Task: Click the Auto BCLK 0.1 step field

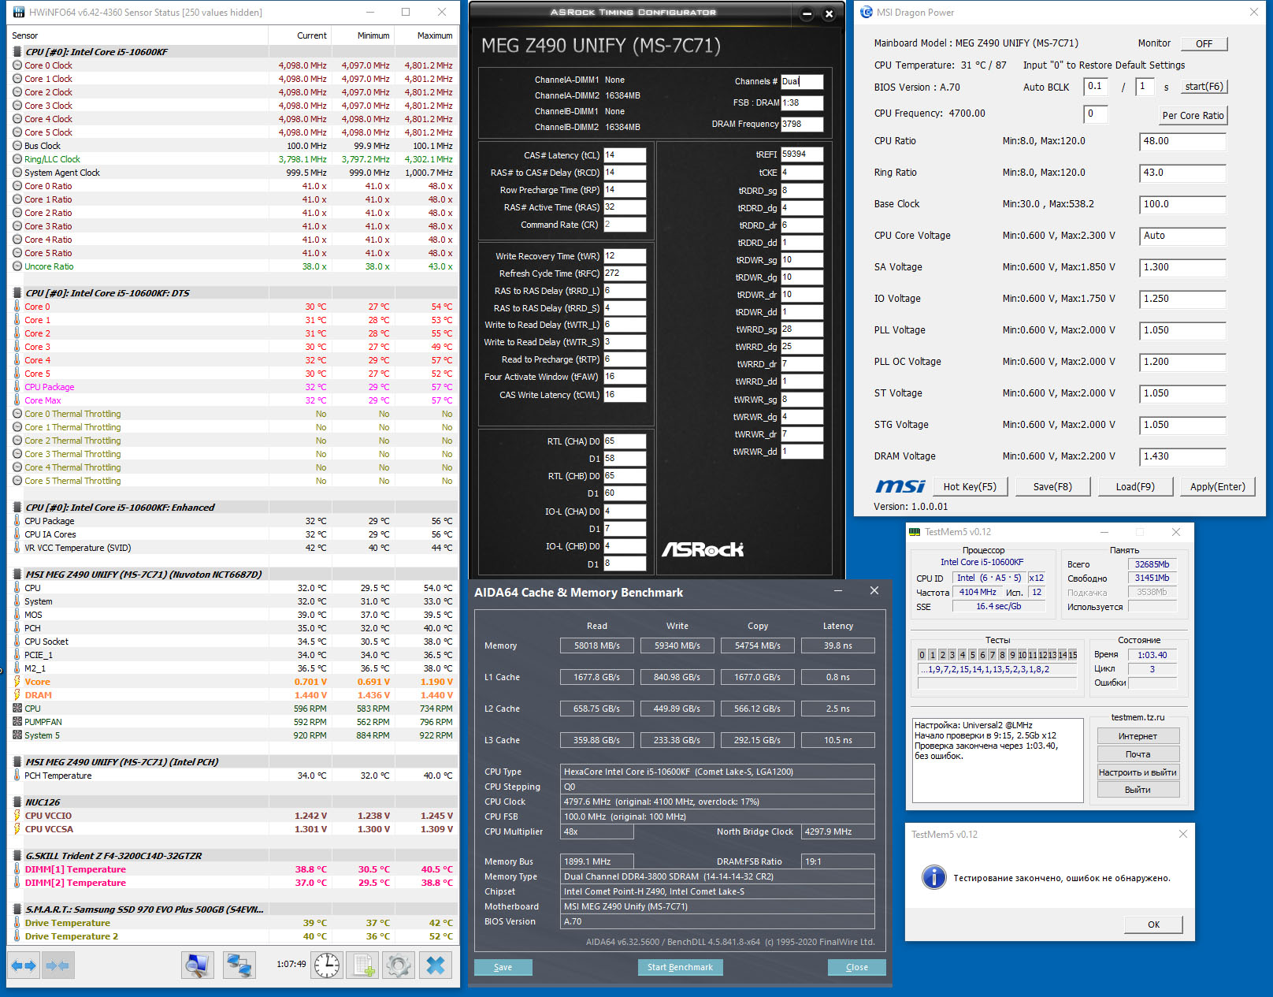Action: pyautogui.click(x=1096, y=87)
